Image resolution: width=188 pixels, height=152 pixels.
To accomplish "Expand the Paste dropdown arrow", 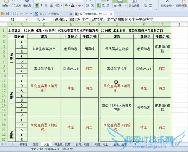I will [x=9, y=6].
